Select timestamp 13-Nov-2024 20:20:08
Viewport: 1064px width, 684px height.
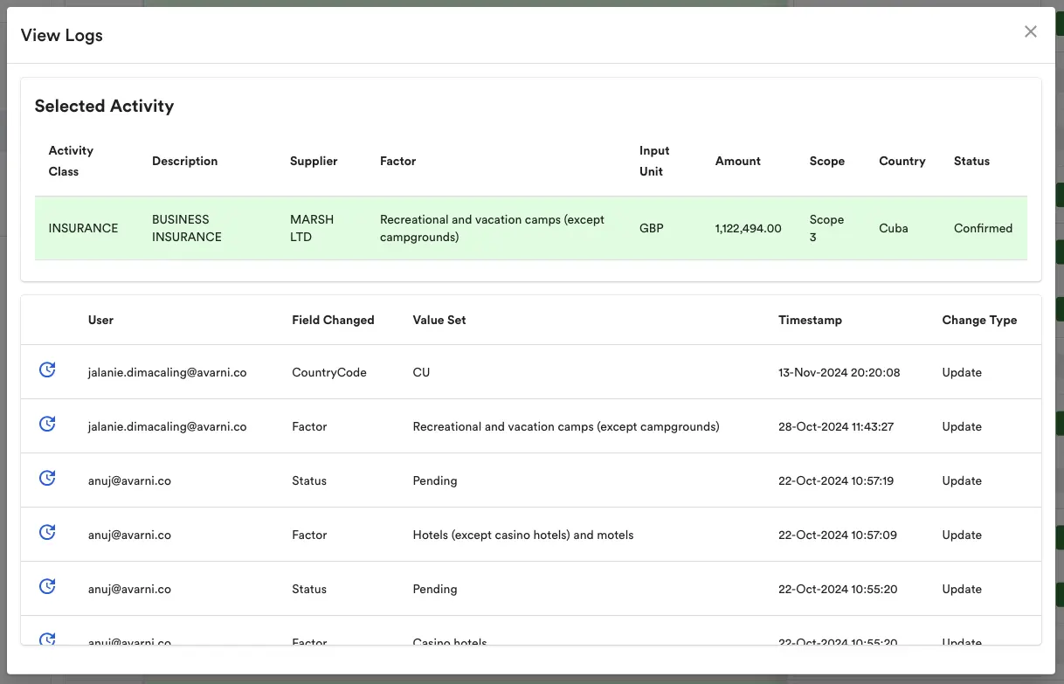pos(839,372)
